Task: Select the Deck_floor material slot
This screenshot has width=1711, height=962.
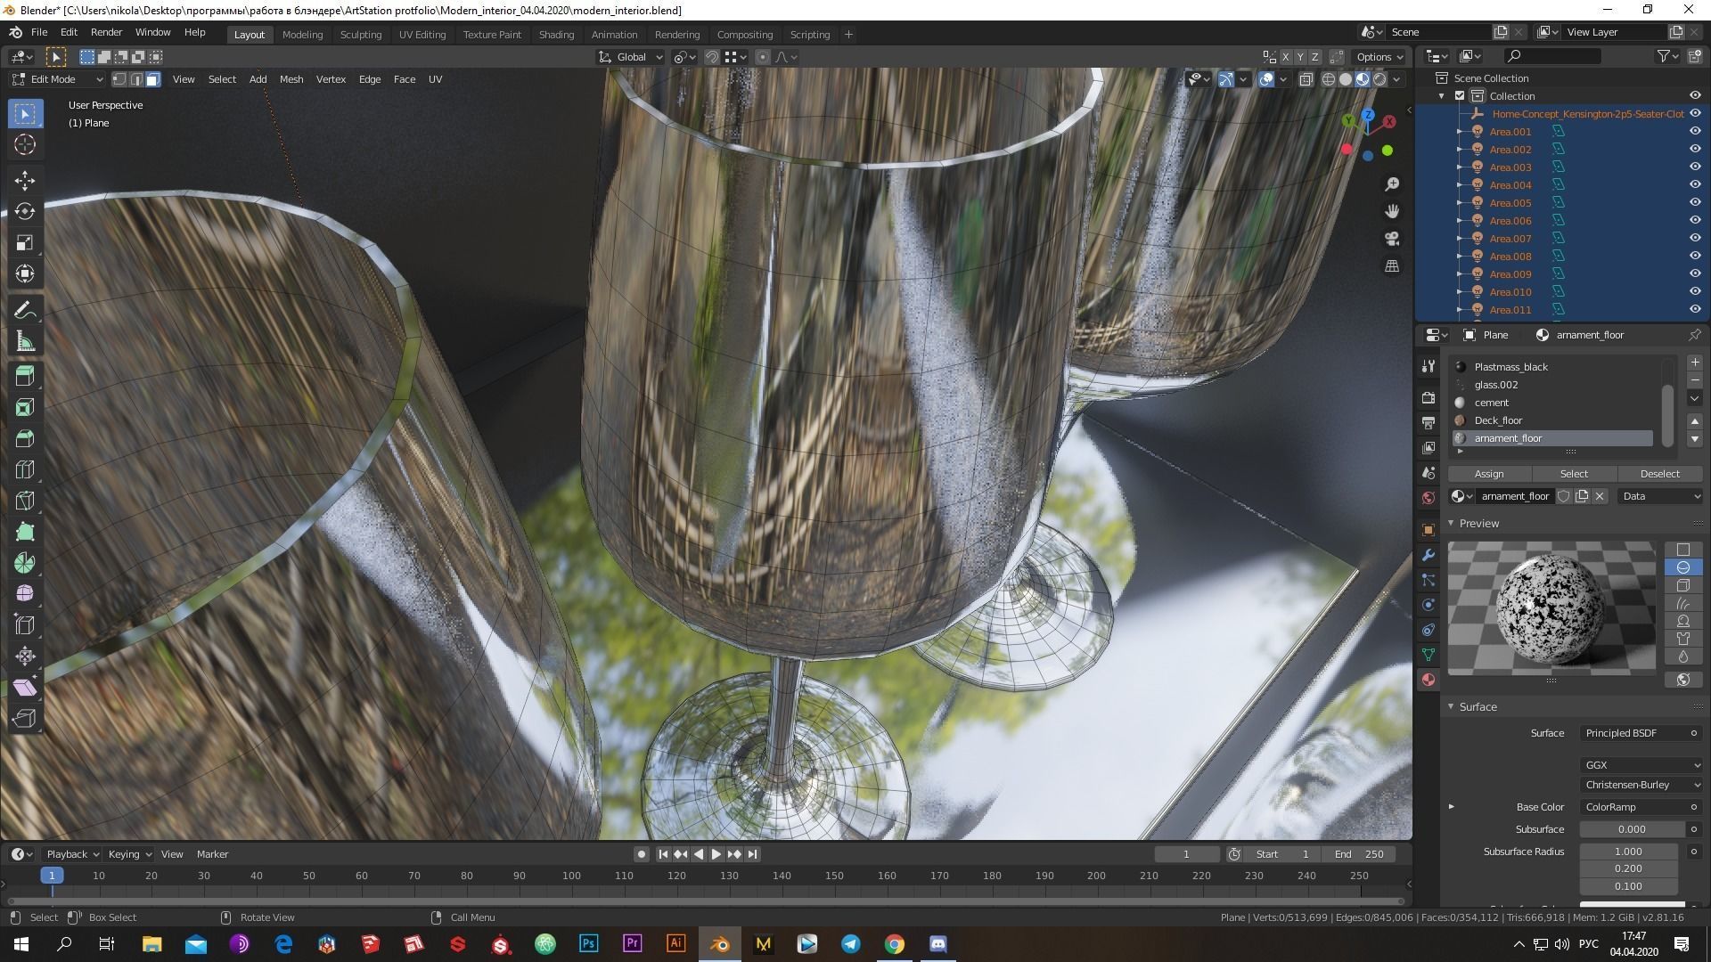Action: tap(1498, 420)
